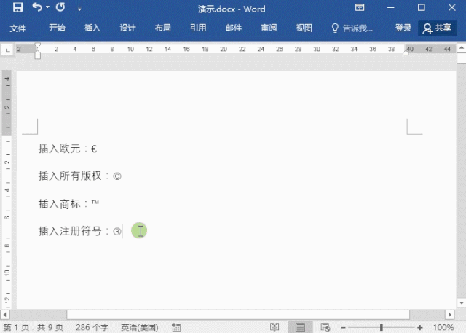
Task: Click the language indicator 英语(美国)
Action: [139, 327]
